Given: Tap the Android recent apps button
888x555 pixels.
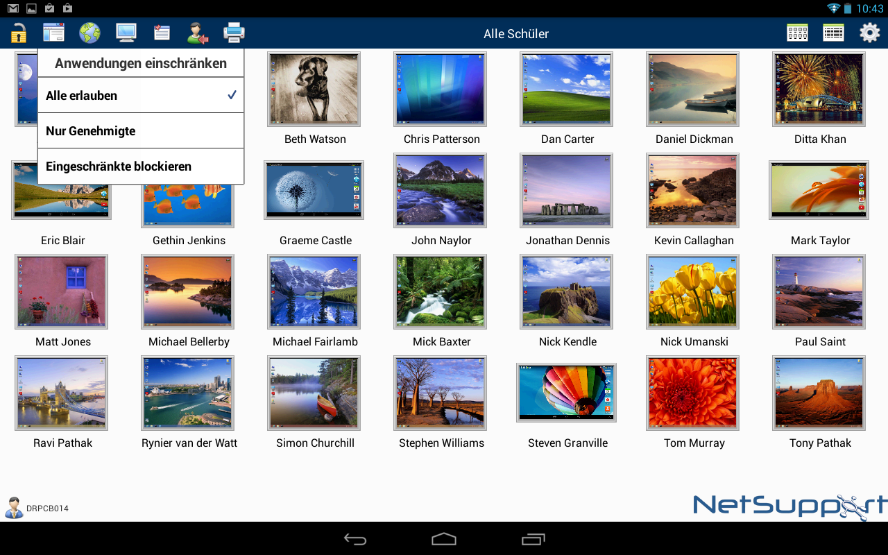Looking at the screenshot, I should [x=533, y=539].
